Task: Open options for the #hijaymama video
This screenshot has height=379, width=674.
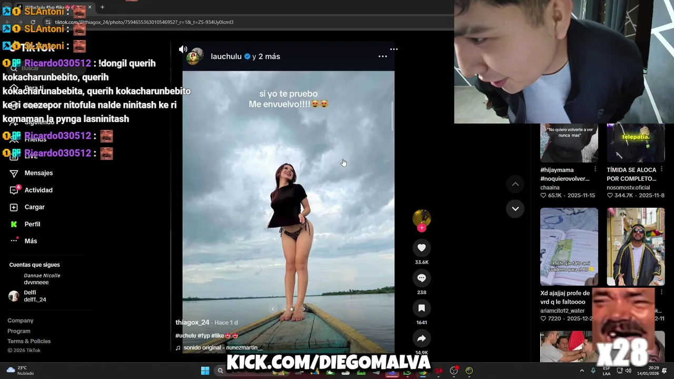Action: [x=595, y=169]
